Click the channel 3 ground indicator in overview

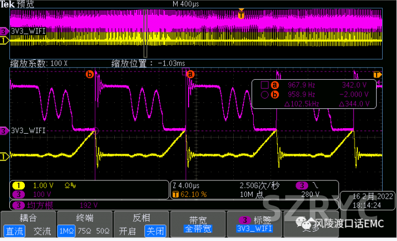pyautogui.click(x=4, y=31)
